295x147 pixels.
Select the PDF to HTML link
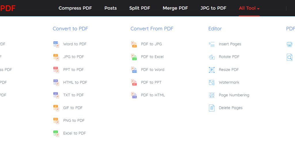[153, 95]
